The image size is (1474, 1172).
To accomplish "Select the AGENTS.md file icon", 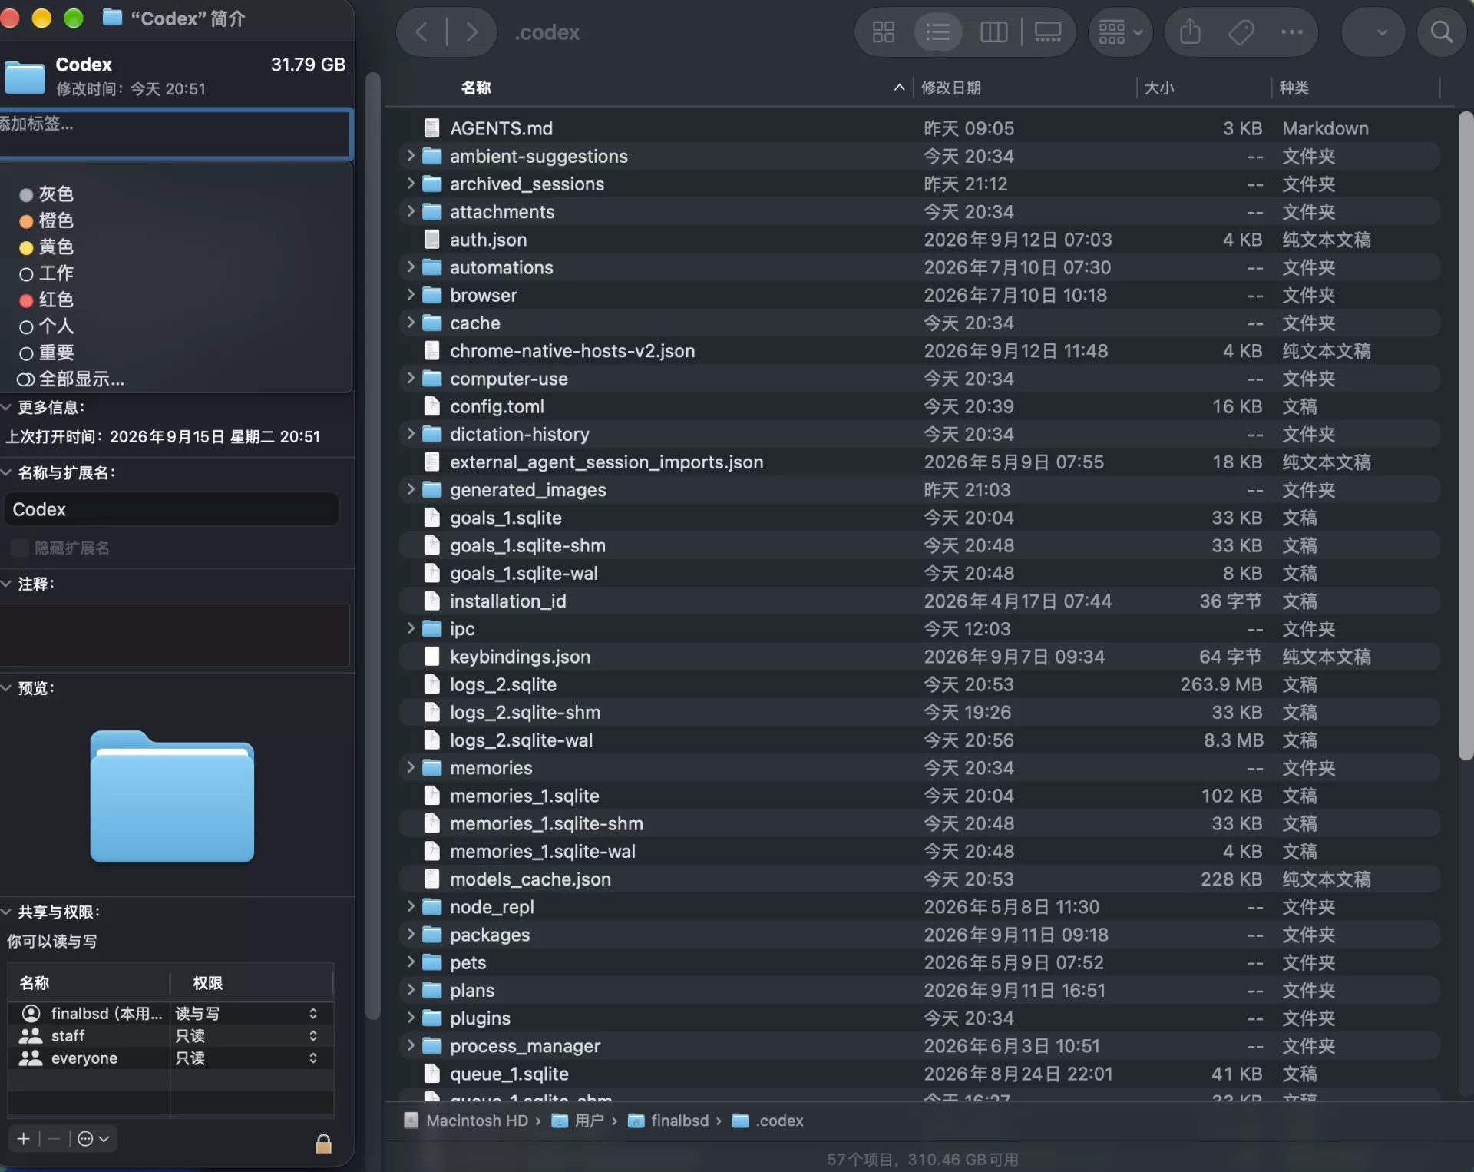I will [x=432, y=128].
